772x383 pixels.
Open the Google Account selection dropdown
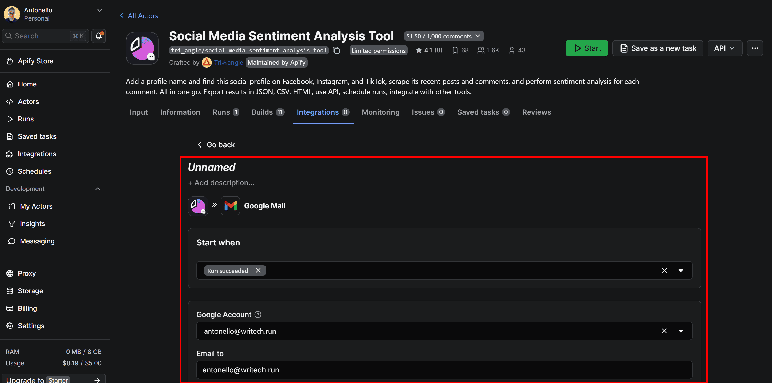point(681,331)
